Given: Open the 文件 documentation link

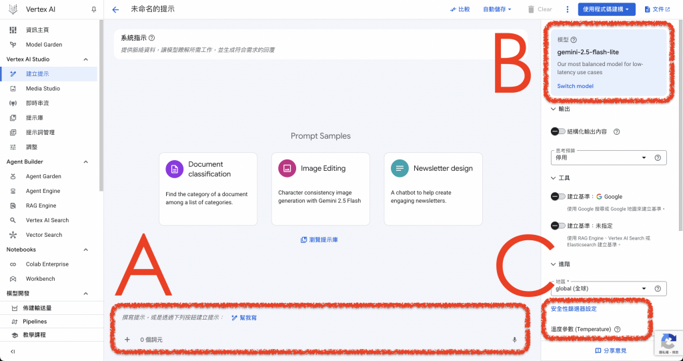Looking at the screenshot, I should (x=657, y=9).
